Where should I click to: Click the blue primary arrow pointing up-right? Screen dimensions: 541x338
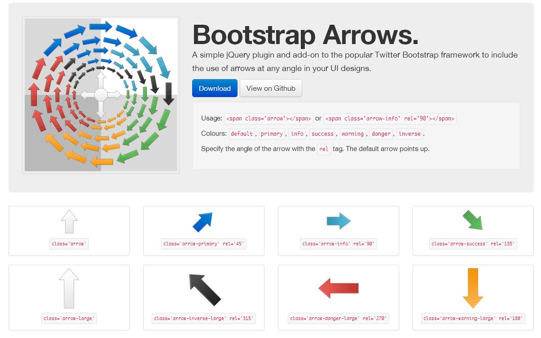tap(202, 222)
